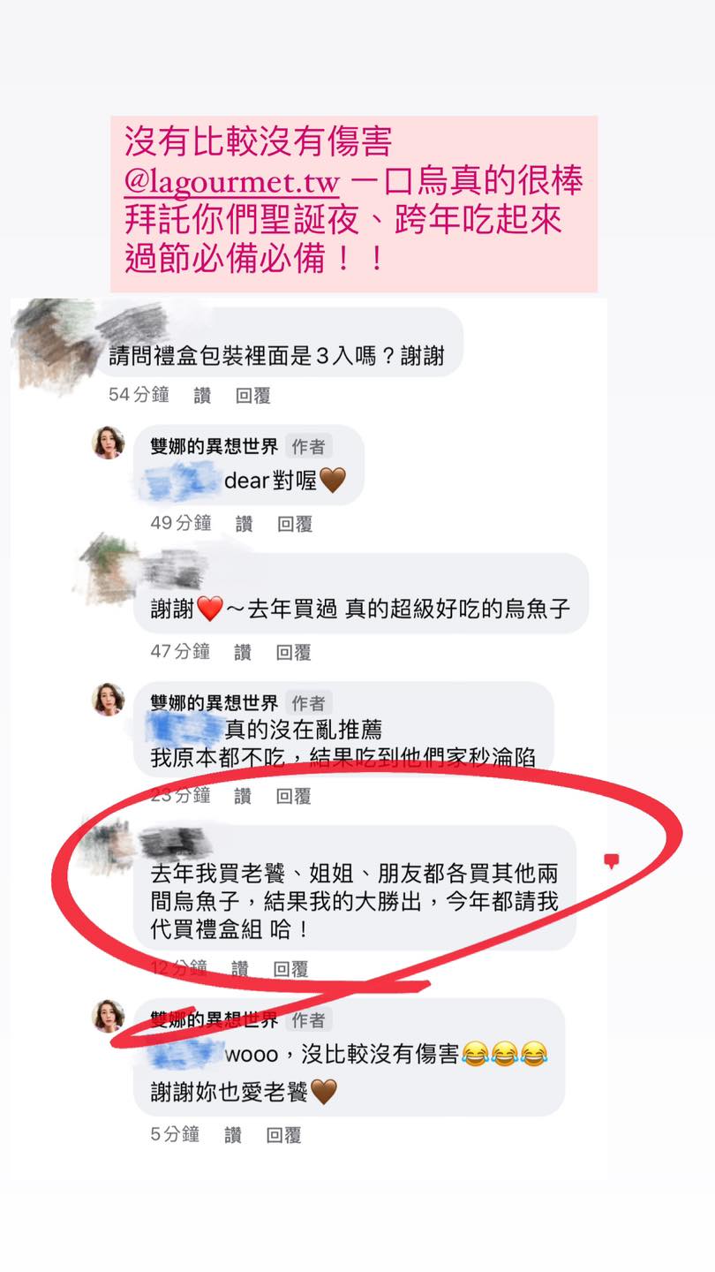Screen dimensions: 715x1272
Task: Click the brown heart emoji after dear對喔
Action: [332, 481]
